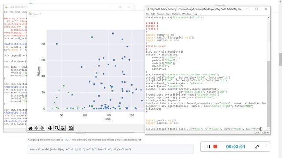Open Shell menu in IDLE Shell window
282x158 pixels.
coord(18,12)
